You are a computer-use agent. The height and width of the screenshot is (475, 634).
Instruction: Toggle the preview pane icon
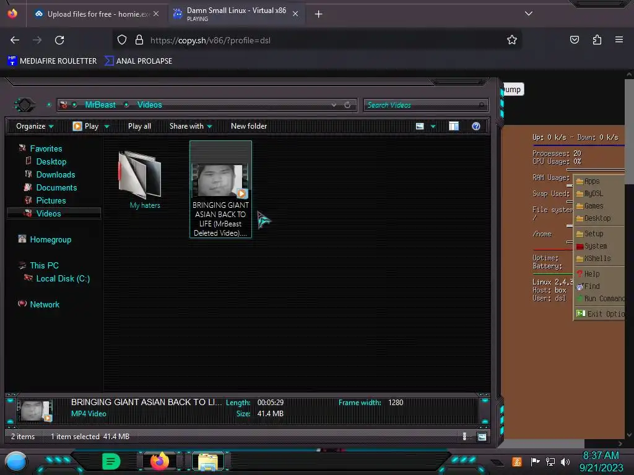pyautogui.click(x=454, y=126)
